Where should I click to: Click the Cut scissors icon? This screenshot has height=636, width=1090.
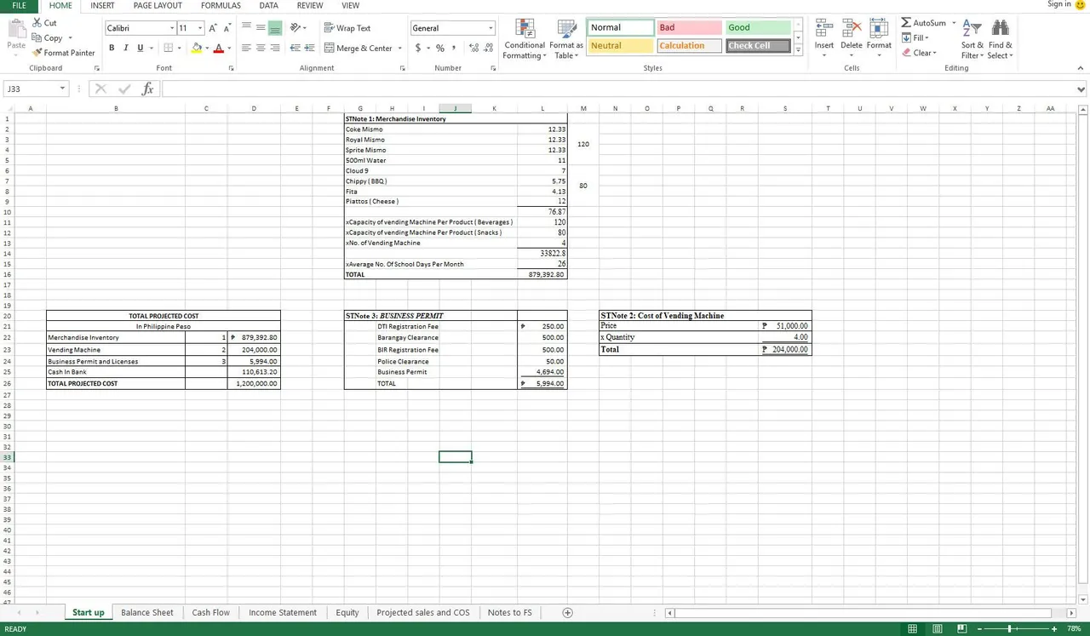click(x=37, y=23)
